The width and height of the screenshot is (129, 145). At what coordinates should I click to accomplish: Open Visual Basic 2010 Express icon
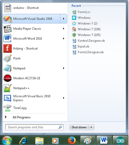pyautogui.click(x=8, y=98)
